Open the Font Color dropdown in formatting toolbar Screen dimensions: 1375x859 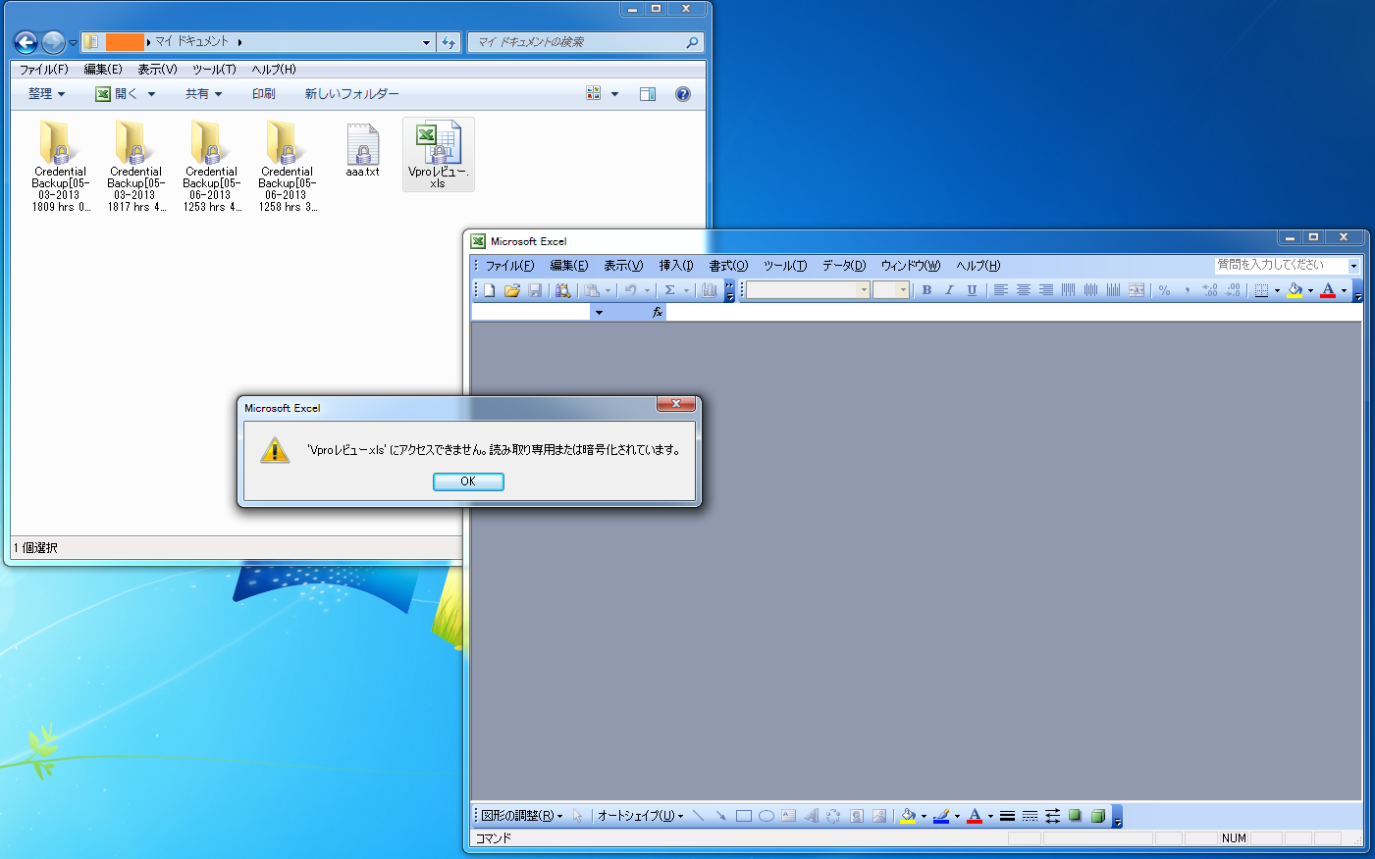[x=1344, y=290]
